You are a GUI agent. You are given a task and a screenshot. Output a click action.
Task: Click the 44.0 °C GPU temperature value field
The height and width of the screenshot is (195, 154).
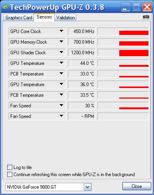82,63
